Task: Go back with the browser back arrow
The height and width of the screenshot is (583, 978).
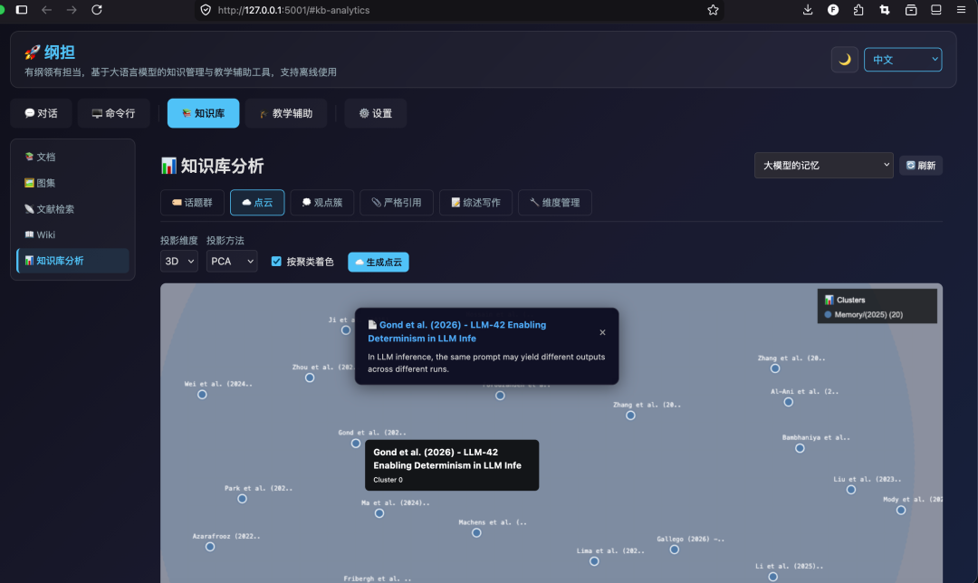Action: click(x=46, y=10)
